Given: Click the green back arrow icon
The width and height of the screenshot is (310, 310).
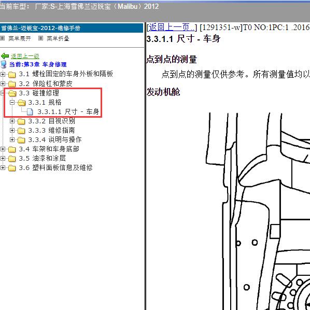Looking at the screenshot, I should pos(5,56).
